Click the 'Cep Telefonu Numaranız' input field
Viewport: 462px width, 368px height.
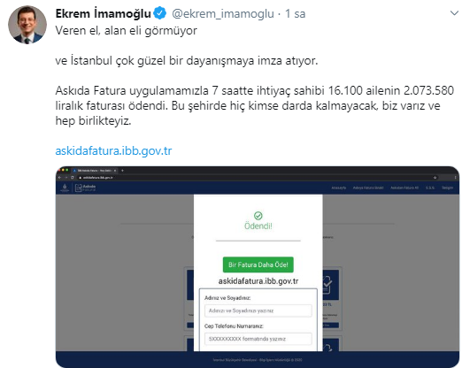pos(258,339)
